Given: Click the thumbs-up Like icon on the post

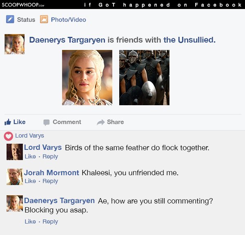Looking at the screenshot, I should coord(8,122).
